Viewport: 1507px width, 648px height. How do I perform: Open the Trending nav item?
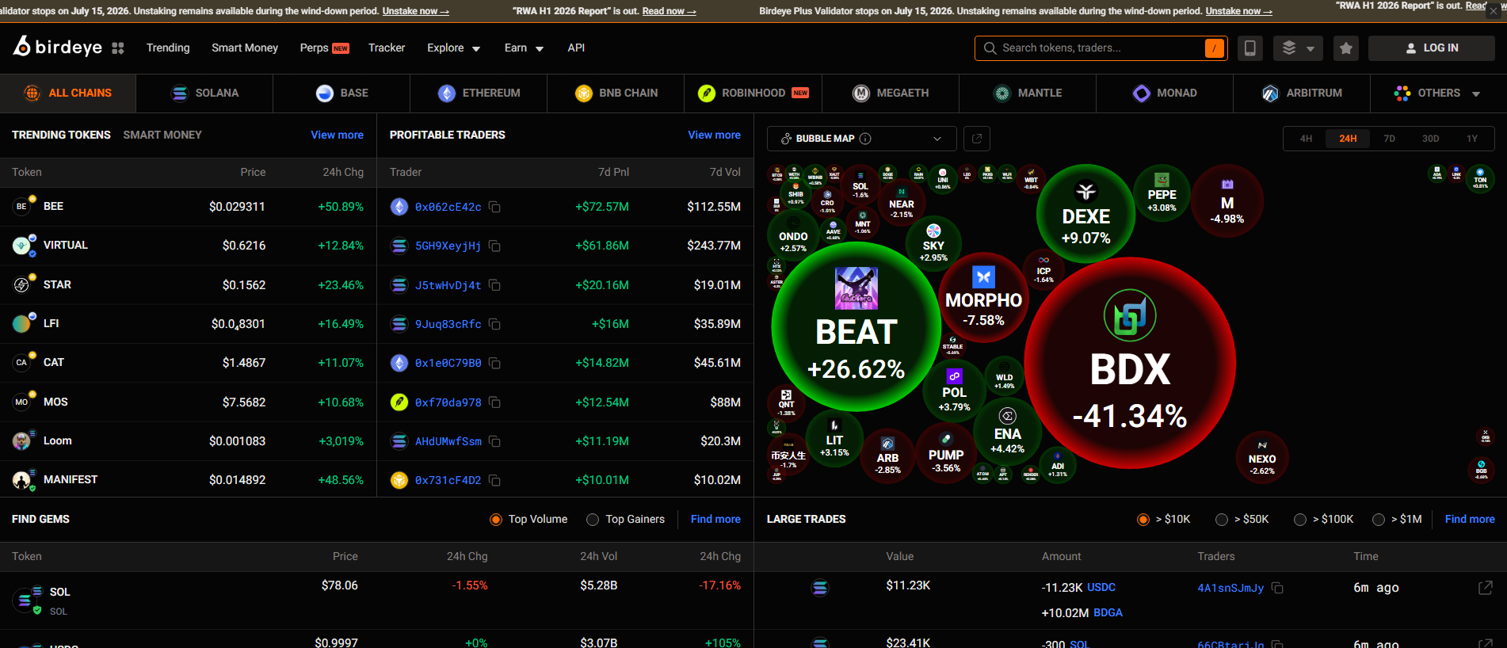pos(168,48)
